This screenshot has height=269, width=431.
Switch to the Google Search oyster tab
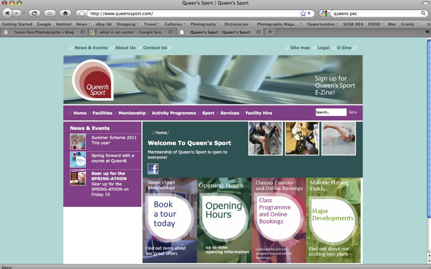pos(132,32)
